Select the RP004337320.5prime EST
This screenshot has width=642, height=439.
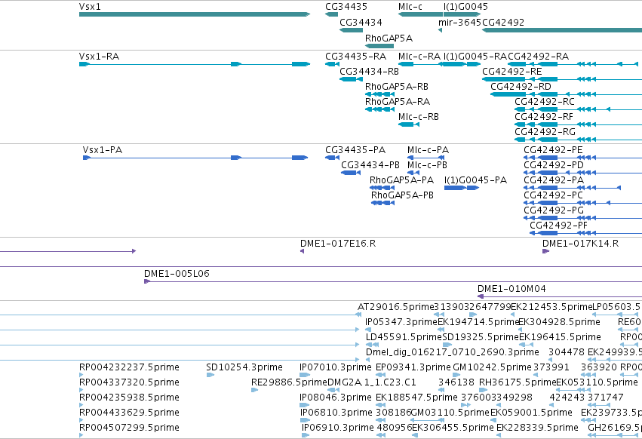81,390
